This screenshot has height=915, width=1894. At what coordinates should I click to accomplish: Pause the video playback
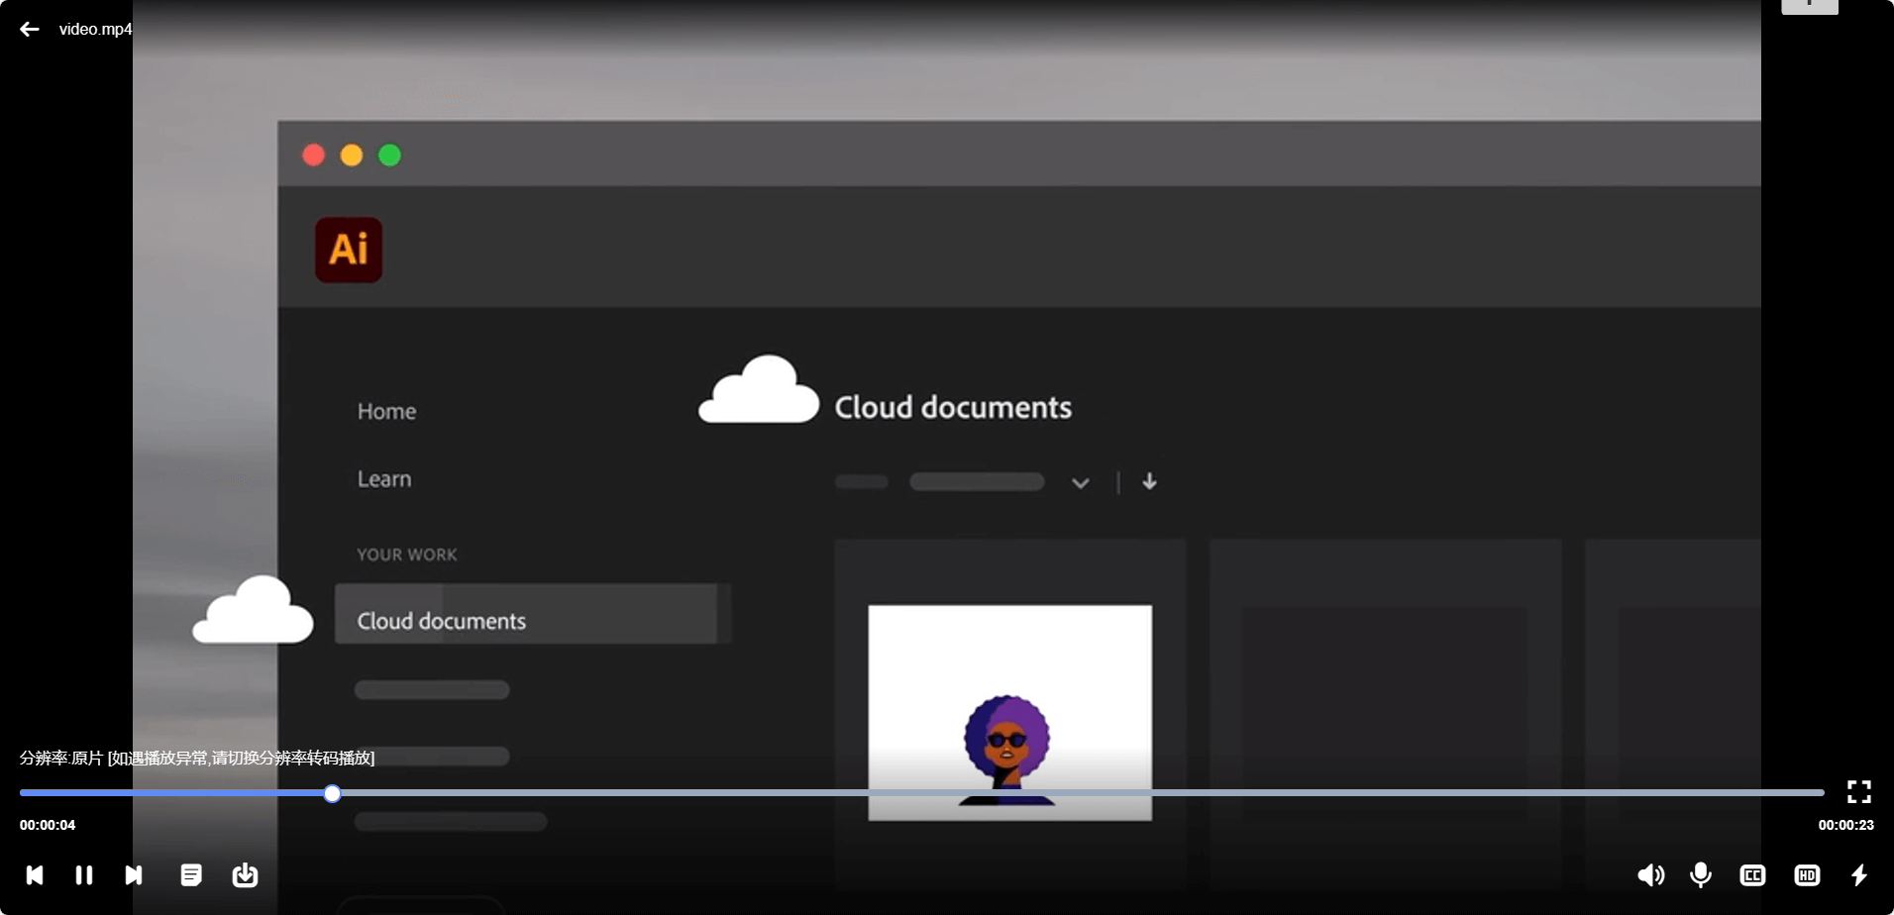(84, 875)
